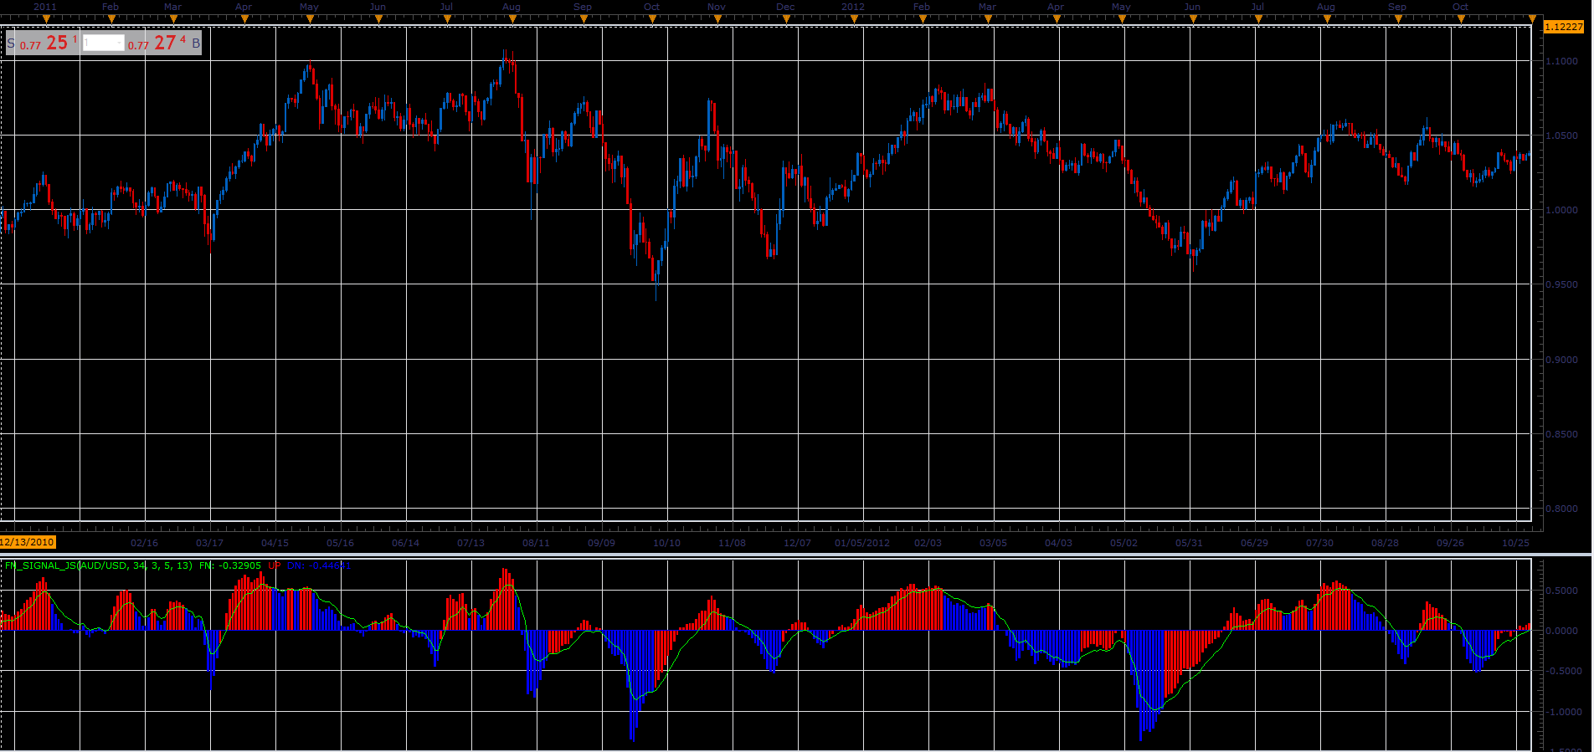1594x752 pixels.
Task: Click the orange marker under Feb of 2011
Action: click(111, 18)
